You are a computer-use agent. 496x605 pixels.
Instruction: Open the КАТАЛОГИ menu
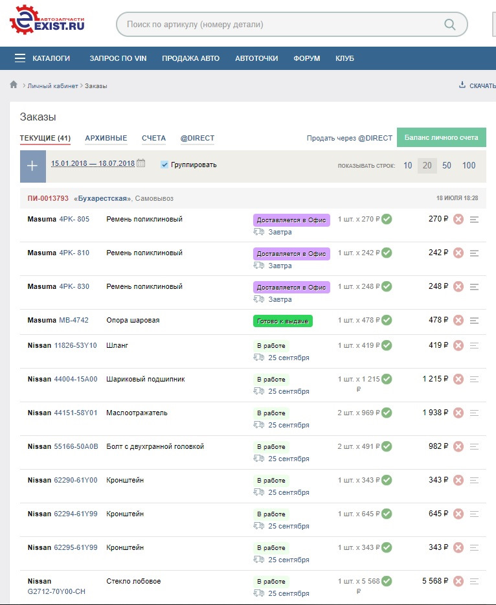click(x=51, y=58)
